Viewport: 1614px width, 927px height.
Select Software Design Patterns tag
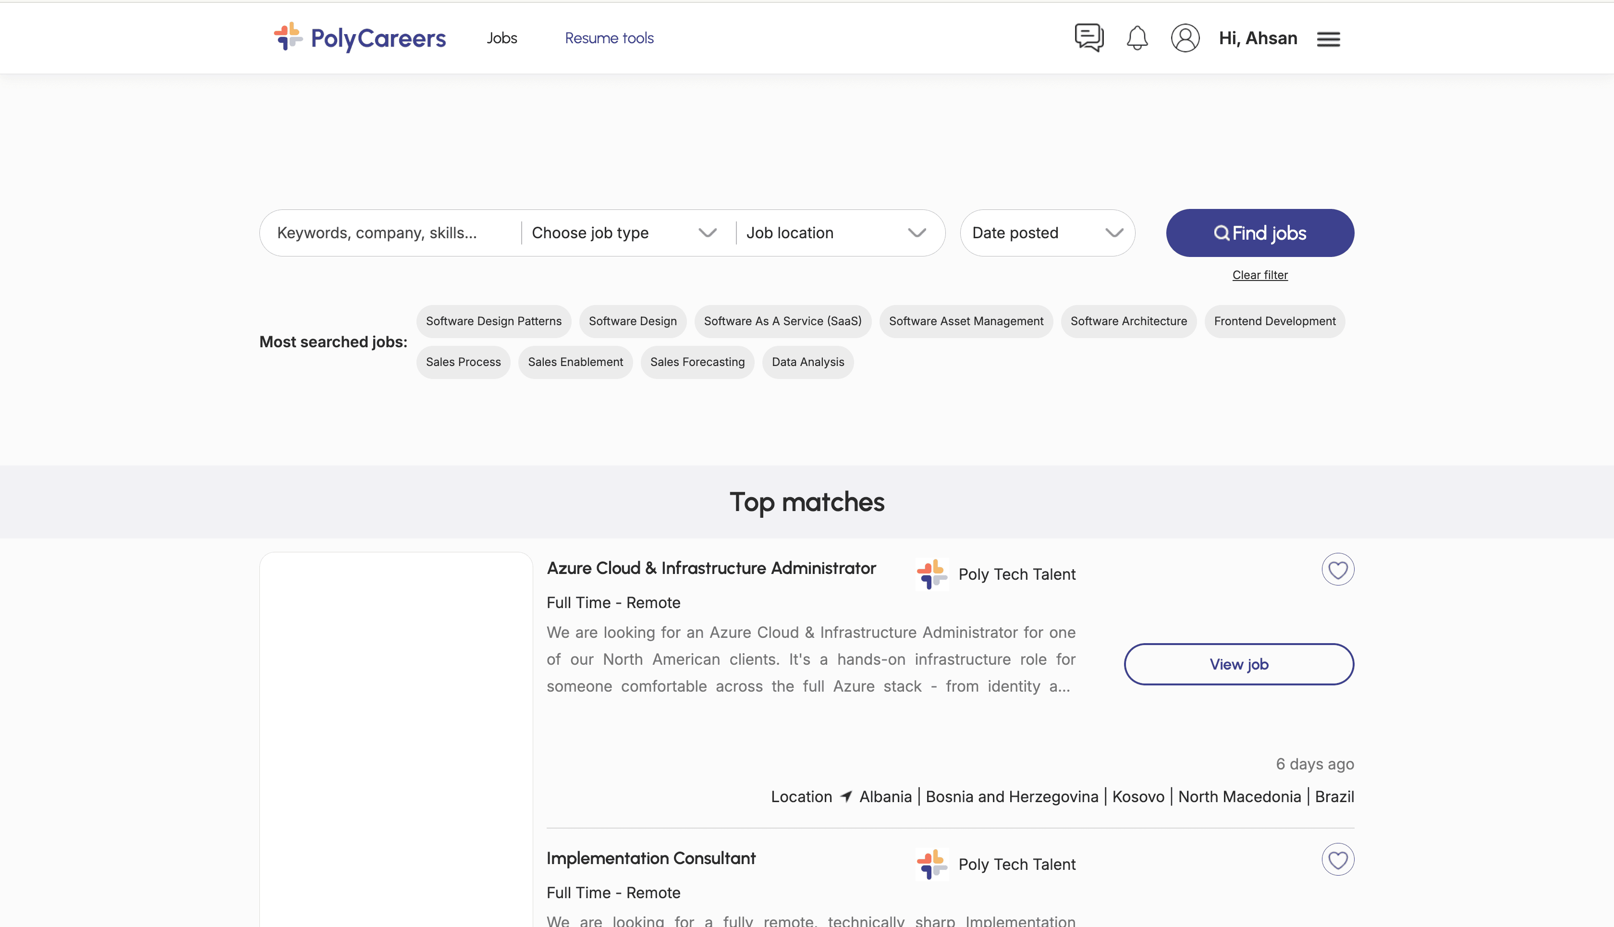(493, 321)
